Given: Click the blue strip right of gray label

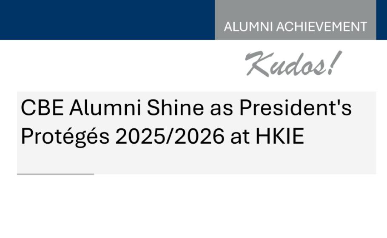Looking at the screenshot, I should click(x=381, y=19).
